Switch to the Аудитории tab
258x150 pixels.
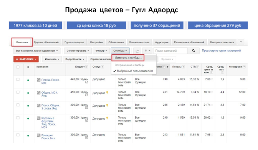click(162, 42)
